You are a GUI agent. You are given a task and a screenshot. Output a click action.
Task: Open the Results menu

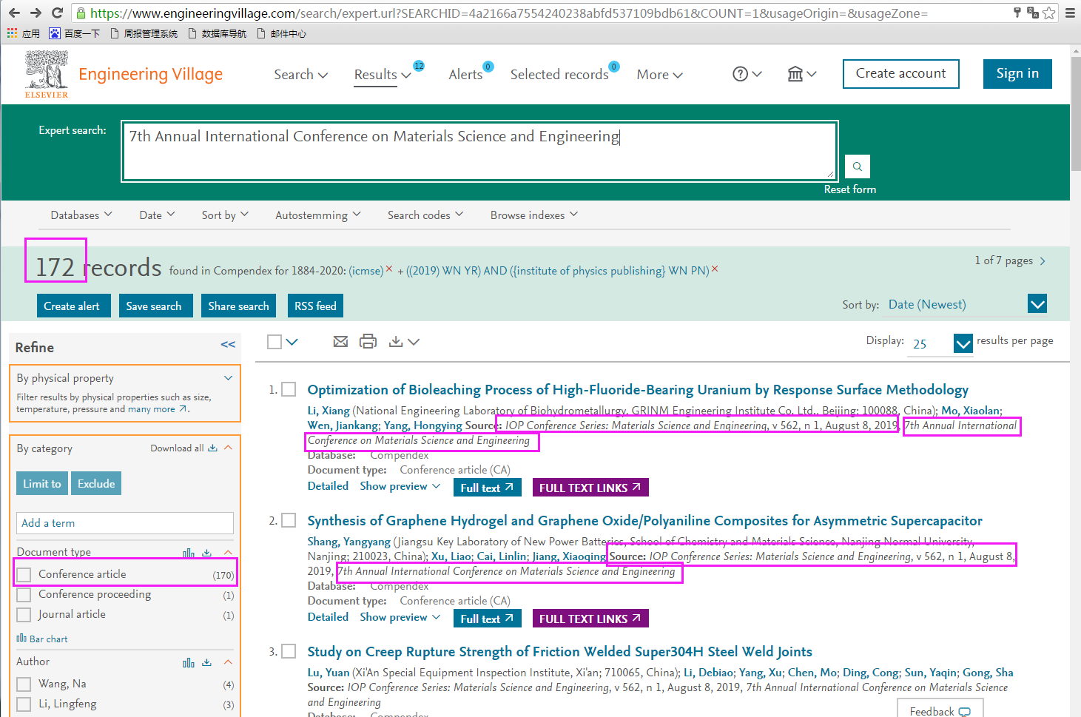[383, 74]
